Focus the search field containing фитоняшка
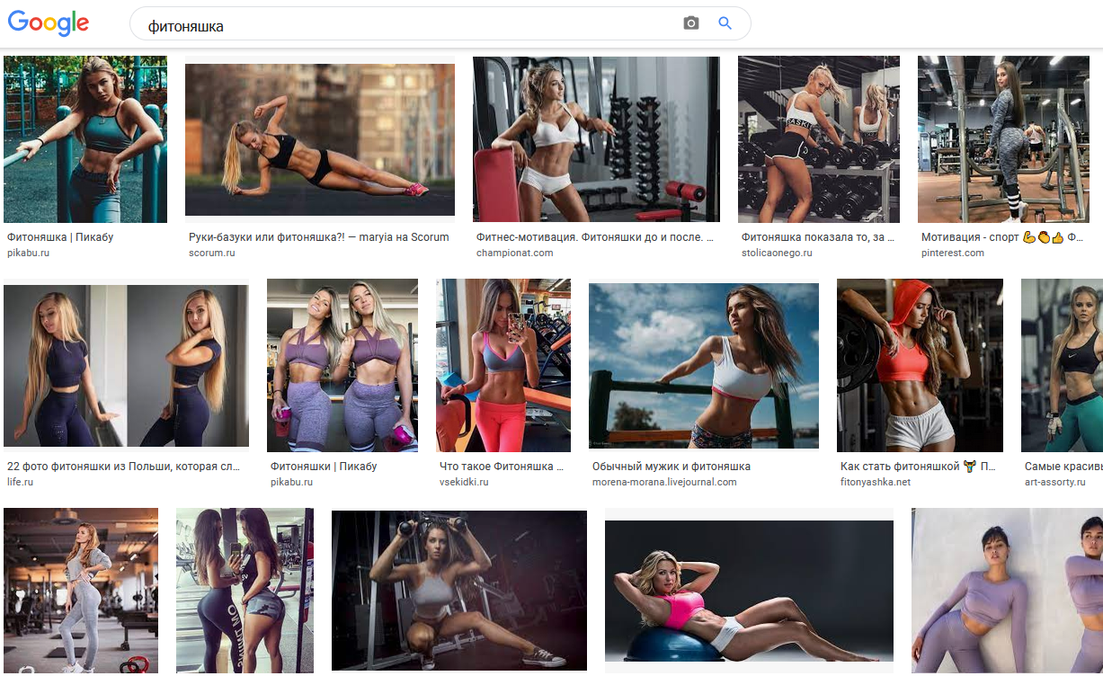The width and height of the screenshot is (1103, 676). point(405,26)
